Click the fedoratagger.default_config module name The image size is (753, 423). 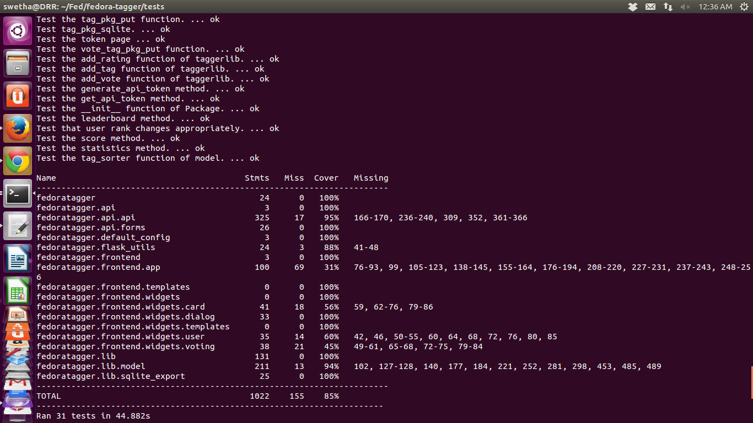point(103,237)
